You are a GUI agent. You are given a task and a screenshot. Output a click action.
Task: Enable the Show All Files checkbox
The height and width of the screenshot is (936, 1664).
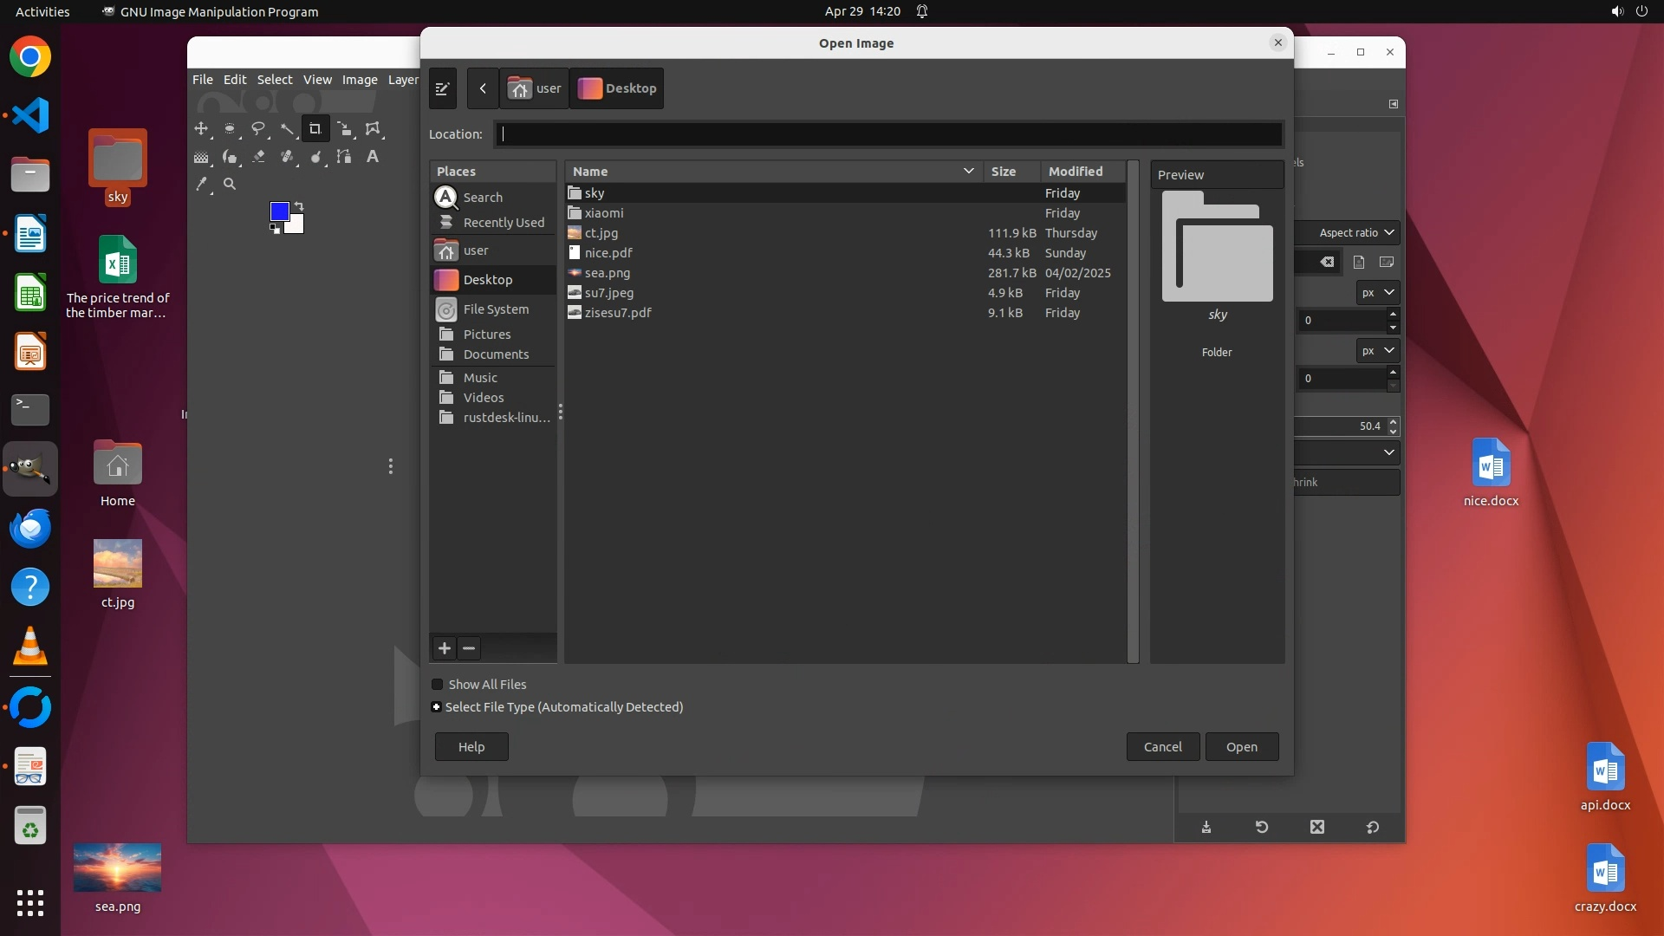[x=438, y=685]
